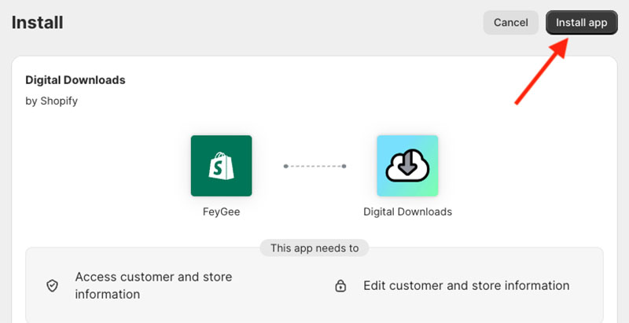Click the padlock permission icon

point(340,286)
